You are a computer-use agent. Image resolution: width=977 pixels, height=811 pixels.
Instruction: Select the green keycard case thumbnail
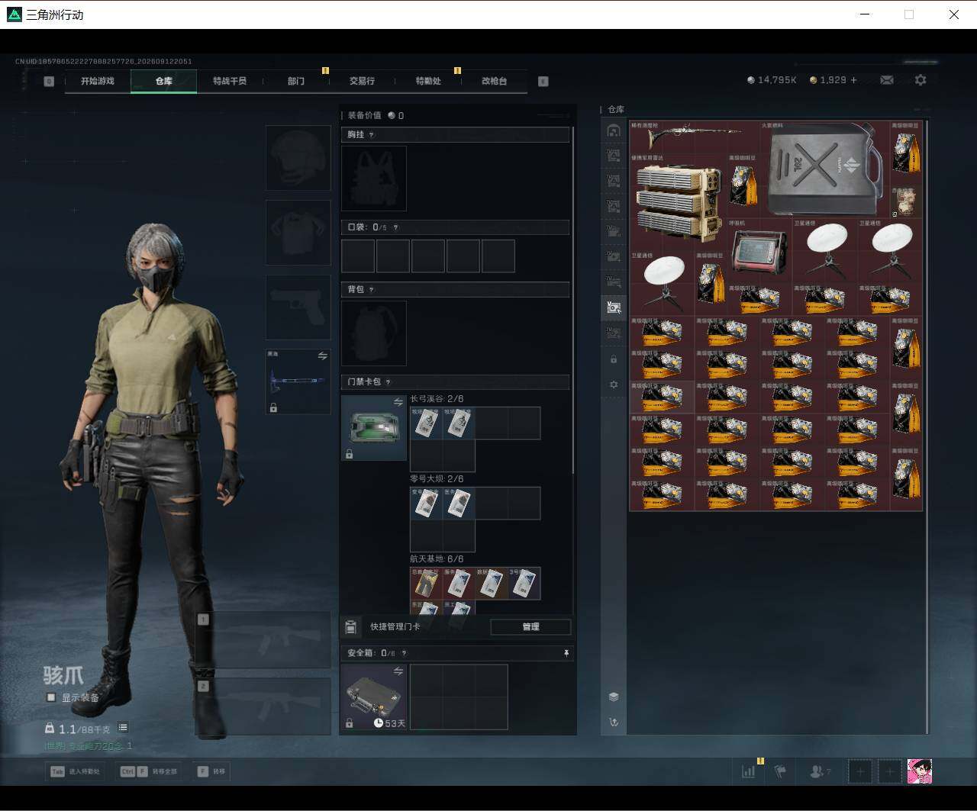374,428
